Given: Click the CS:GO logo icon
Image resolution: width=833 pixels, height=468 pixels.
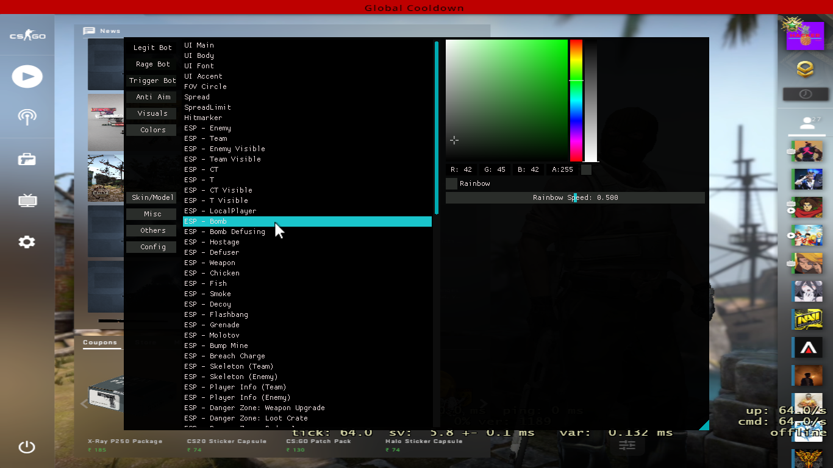Looking at the screenshot, I should (27, 36).
